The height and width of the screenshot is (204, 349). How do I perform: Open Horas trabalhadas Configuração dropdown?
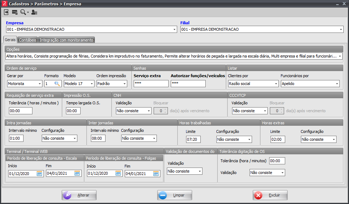[249, 139]
